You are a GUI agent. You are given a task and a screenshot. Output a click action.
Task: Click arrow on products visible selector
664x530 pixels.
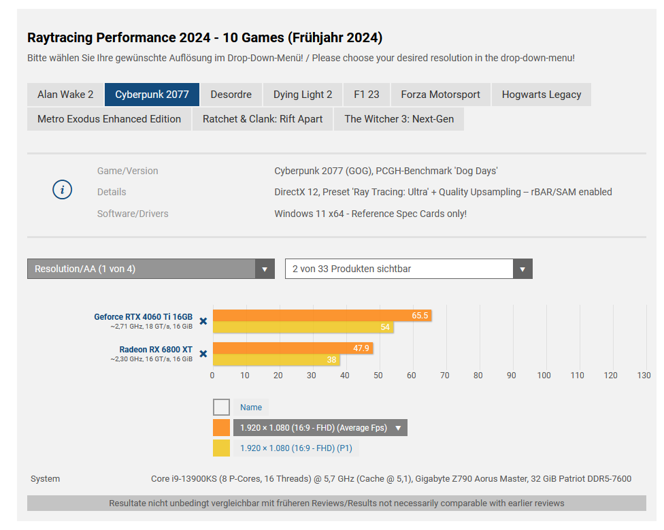click(x=522, y=269)
